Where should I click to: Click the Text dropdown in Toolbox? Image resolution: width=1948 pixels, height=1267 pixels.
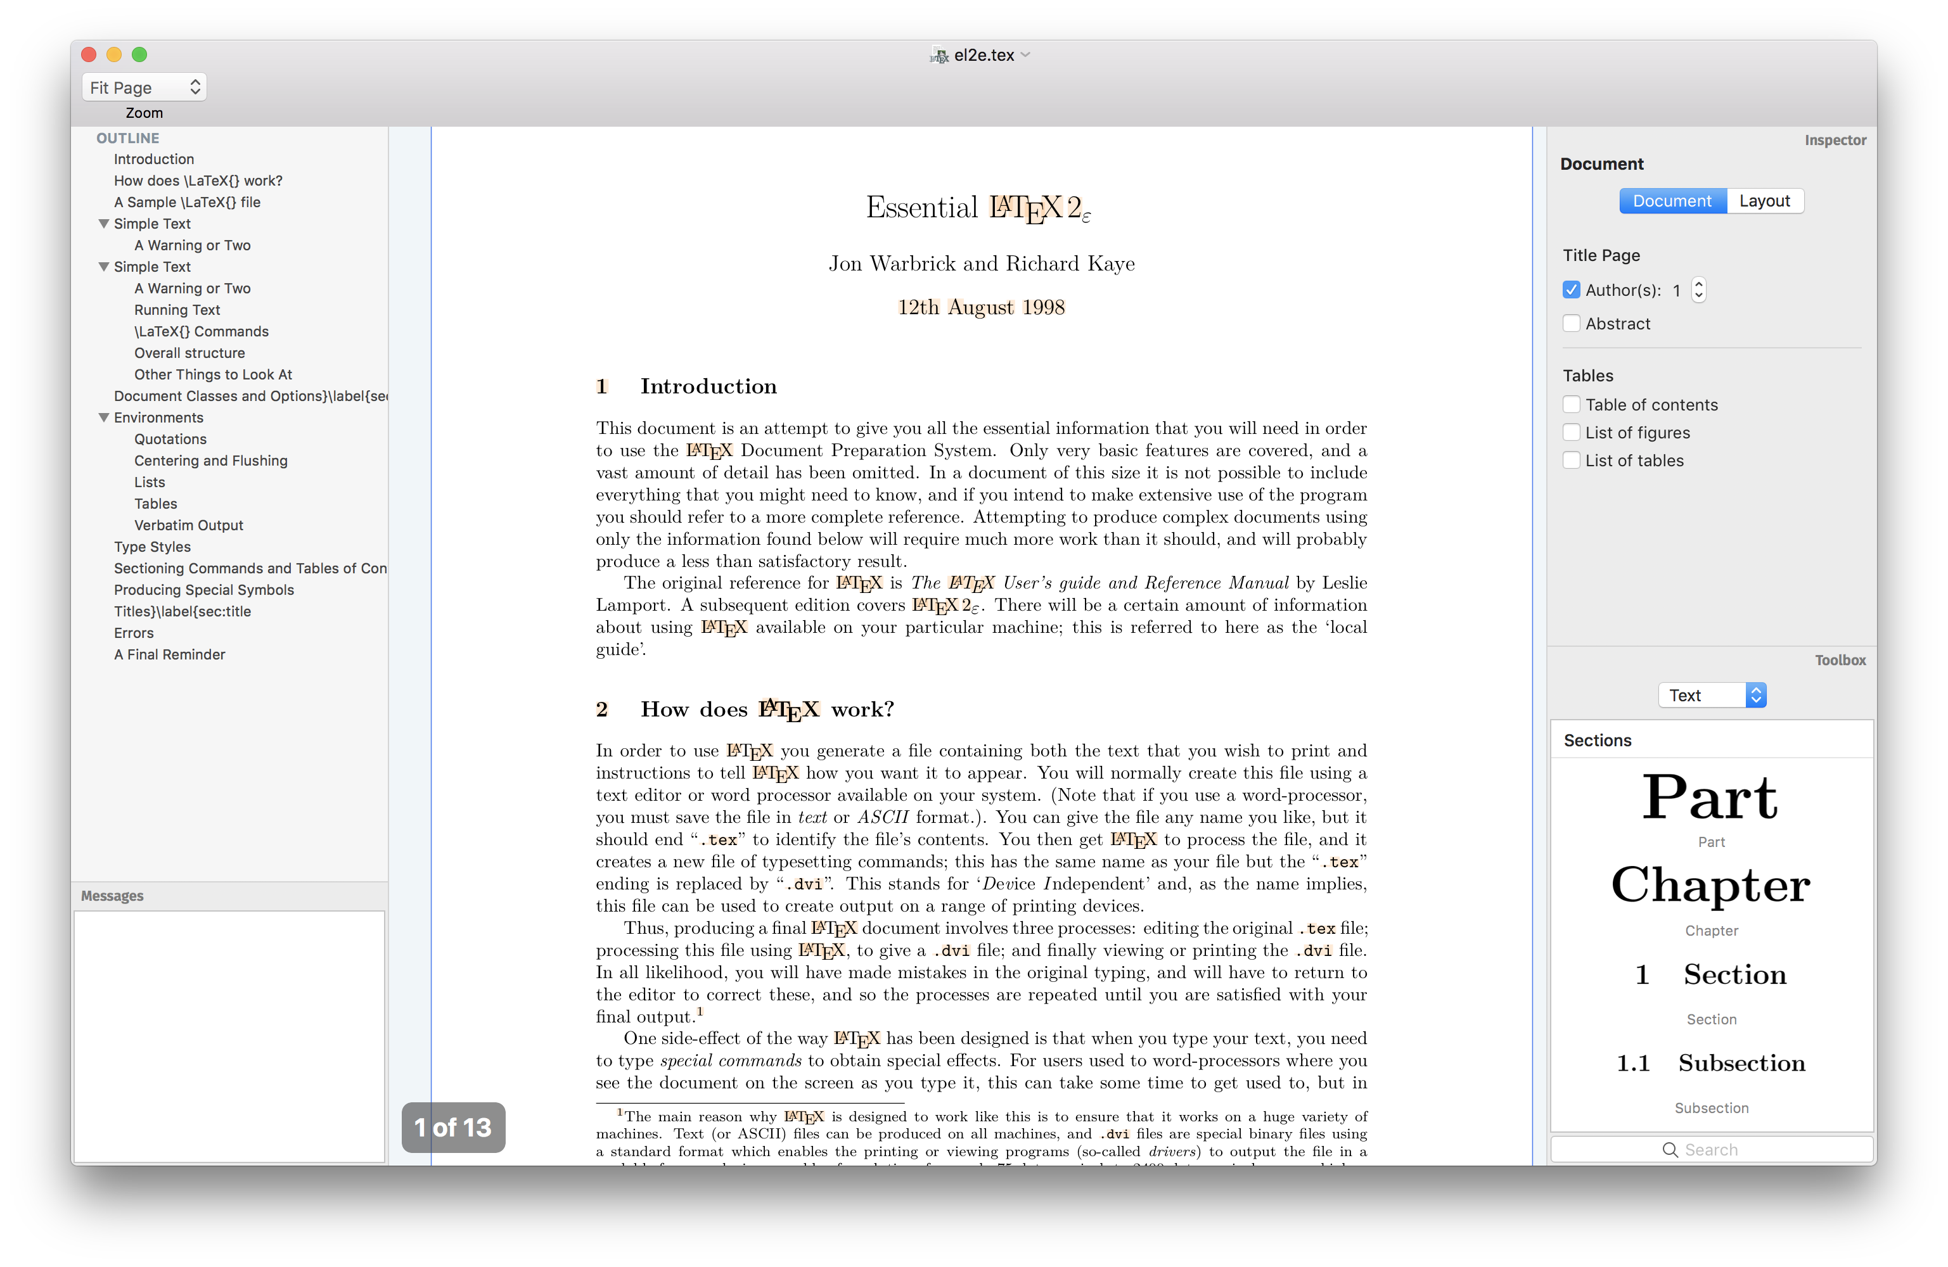click(1710, 694)
